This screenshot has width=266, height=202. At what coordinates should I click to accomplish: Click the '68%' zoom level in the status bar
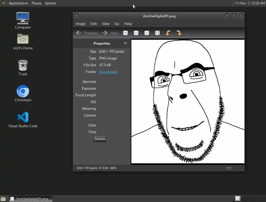pos(113,168)
